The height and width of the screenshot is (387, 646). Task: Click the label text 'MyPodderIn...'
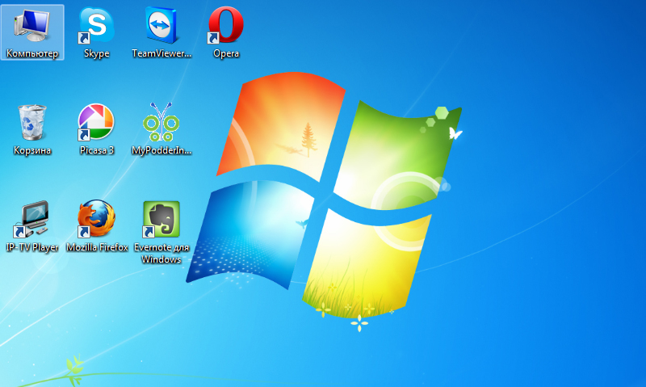[x=161, y=150]
